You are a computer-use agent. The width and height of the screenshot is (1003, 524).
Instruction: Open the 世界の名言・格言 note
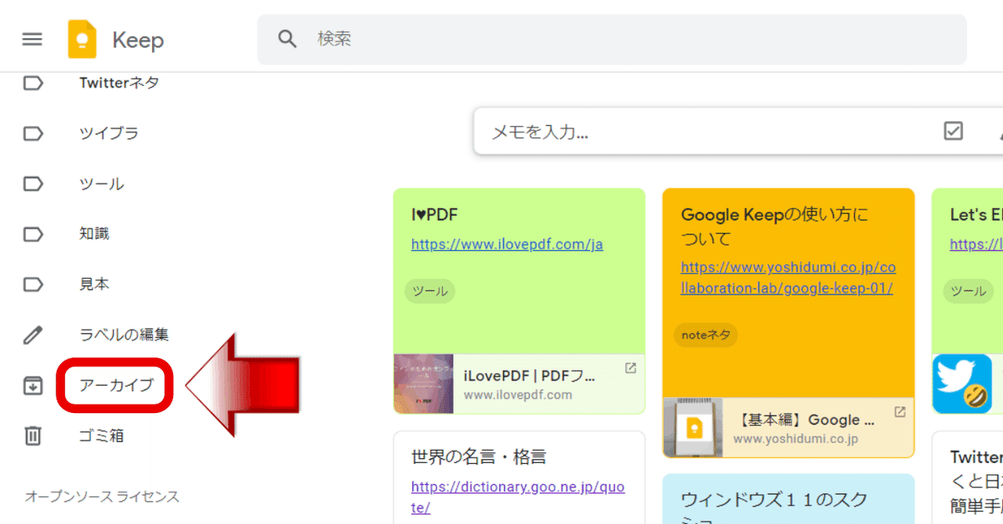point(479,457)
